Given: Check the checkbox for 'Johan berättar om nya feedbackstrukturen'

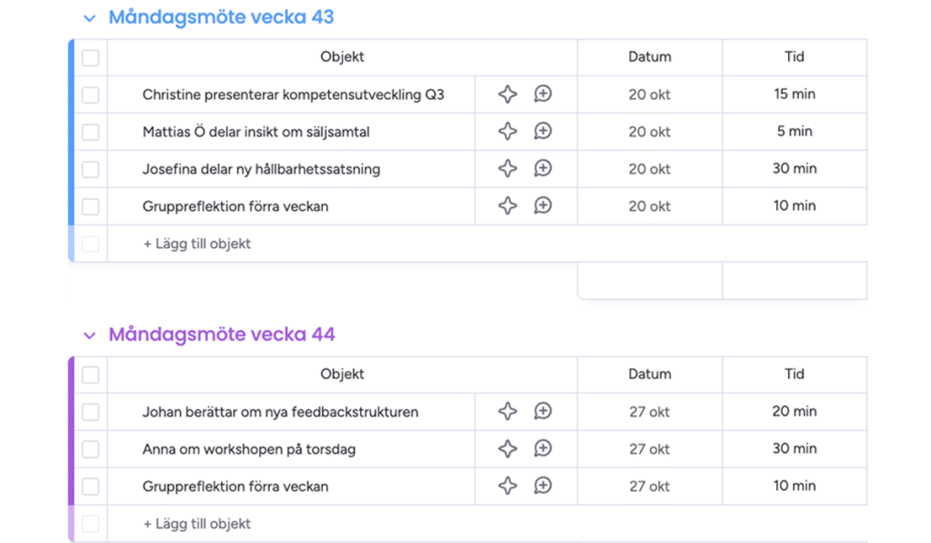Looking at the screenshot, I should [x=90, y=411].
